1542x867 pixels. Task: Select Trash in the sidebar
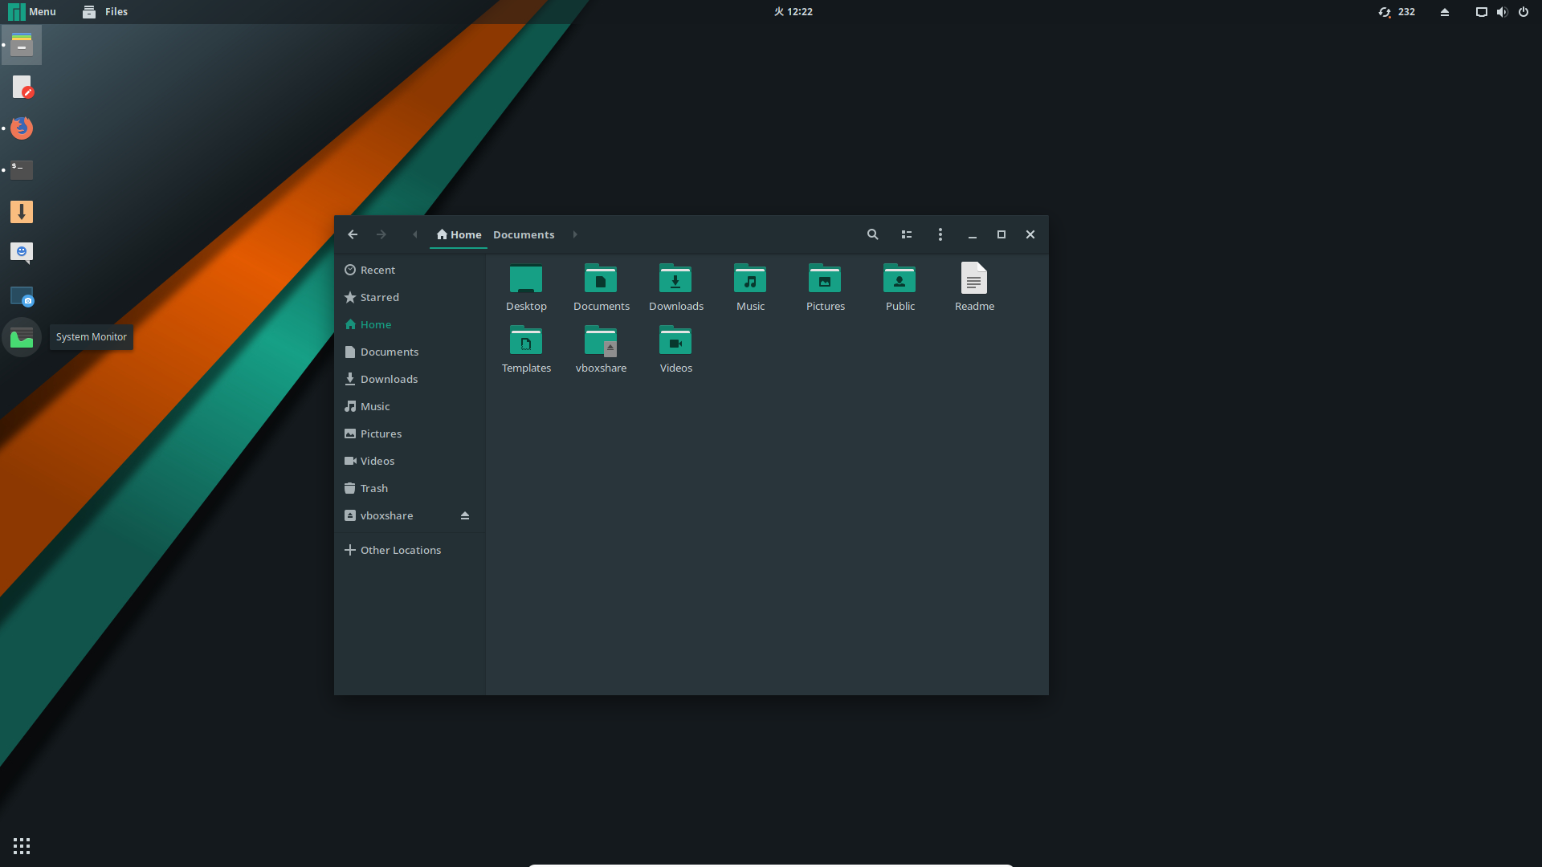(373, 488)
